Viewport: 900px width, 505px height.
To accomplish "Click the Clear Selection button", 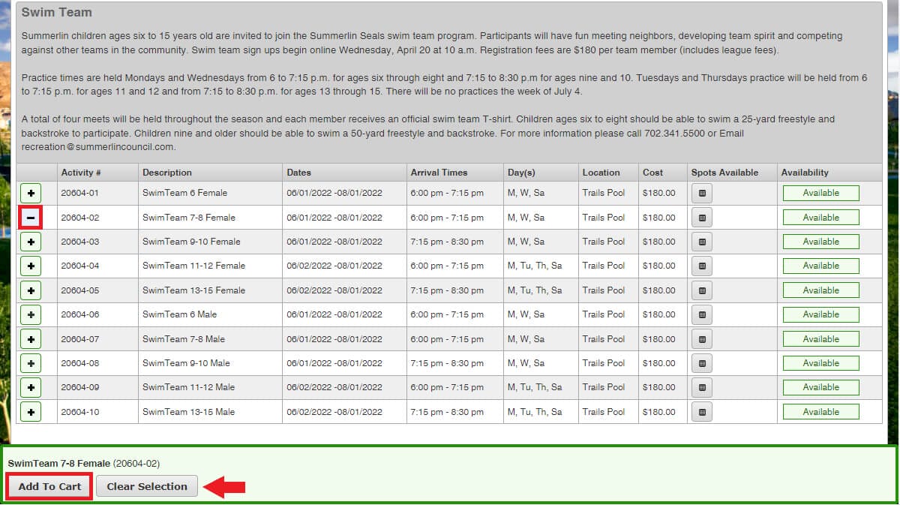I will [147, 486].
